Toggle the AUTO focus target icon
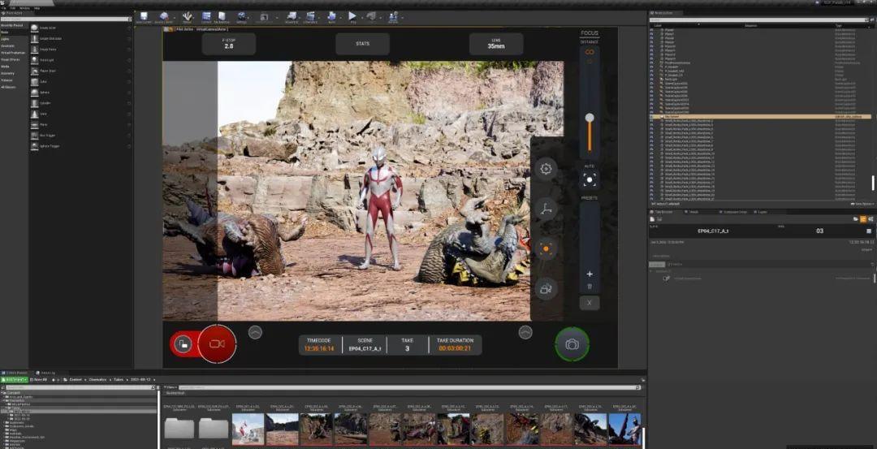Viewport: 877px width, 449px height. 589,179
